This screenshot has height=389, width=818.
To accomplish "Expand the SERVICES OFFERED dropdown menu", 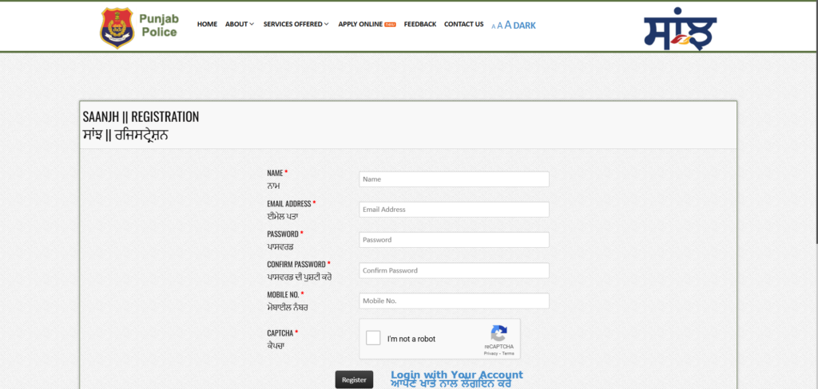I will (x=296, y=24).
